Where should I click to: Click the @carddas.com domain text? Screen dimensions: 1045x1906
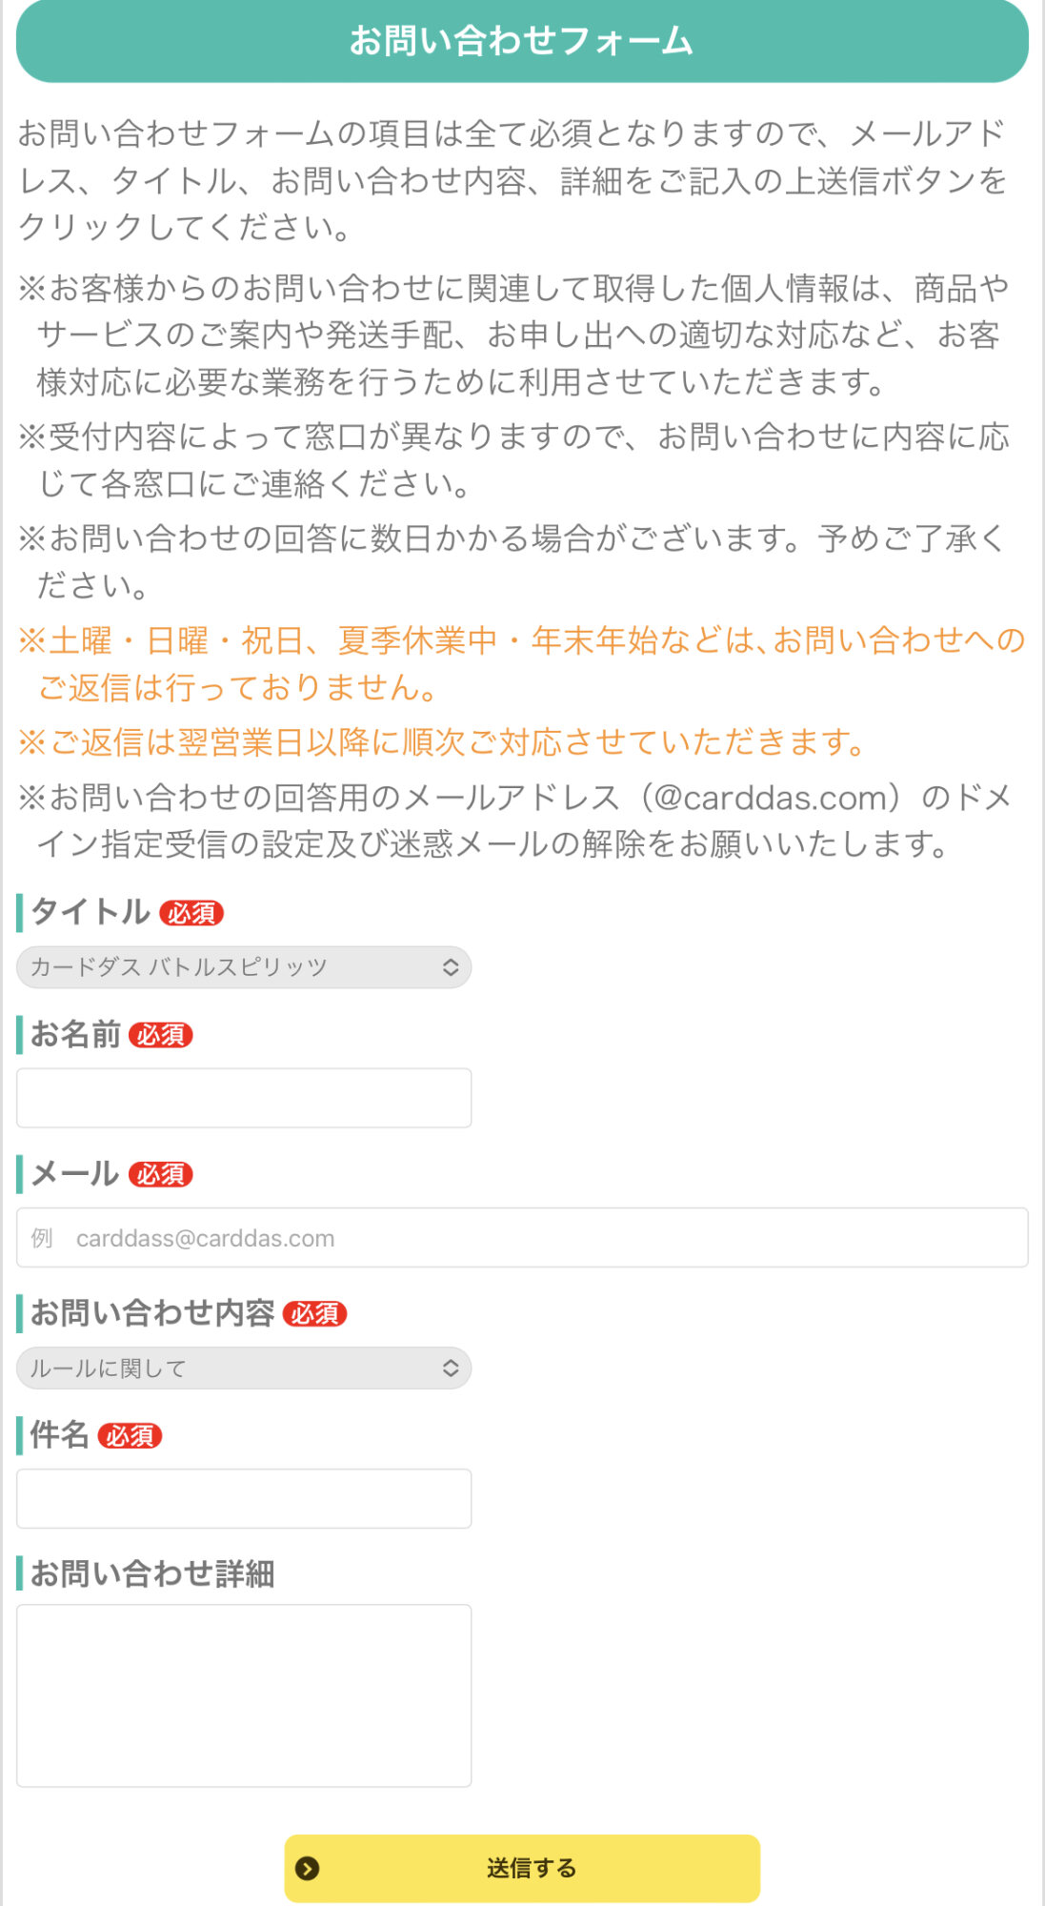pos(772,797)
